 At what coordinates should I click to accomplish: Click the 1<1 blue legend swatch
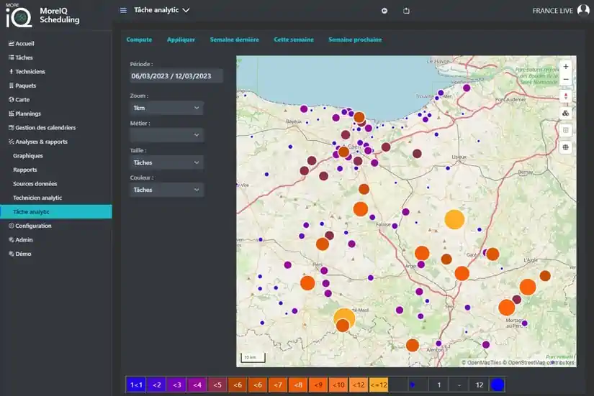(x=136, y=385)
